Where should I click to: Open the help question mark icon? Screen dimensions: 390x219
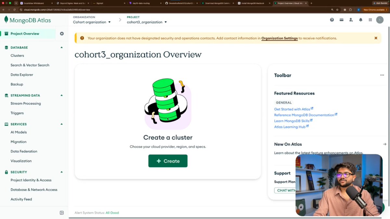click(332, 20)
